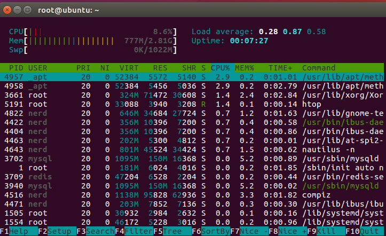This screenshot has height=236, width=386.
Task: Sort by the MEM% column header
Action: tap(245, 68)
